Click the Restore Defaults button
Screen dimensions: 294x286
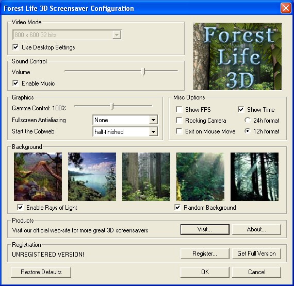pos(41,272)
